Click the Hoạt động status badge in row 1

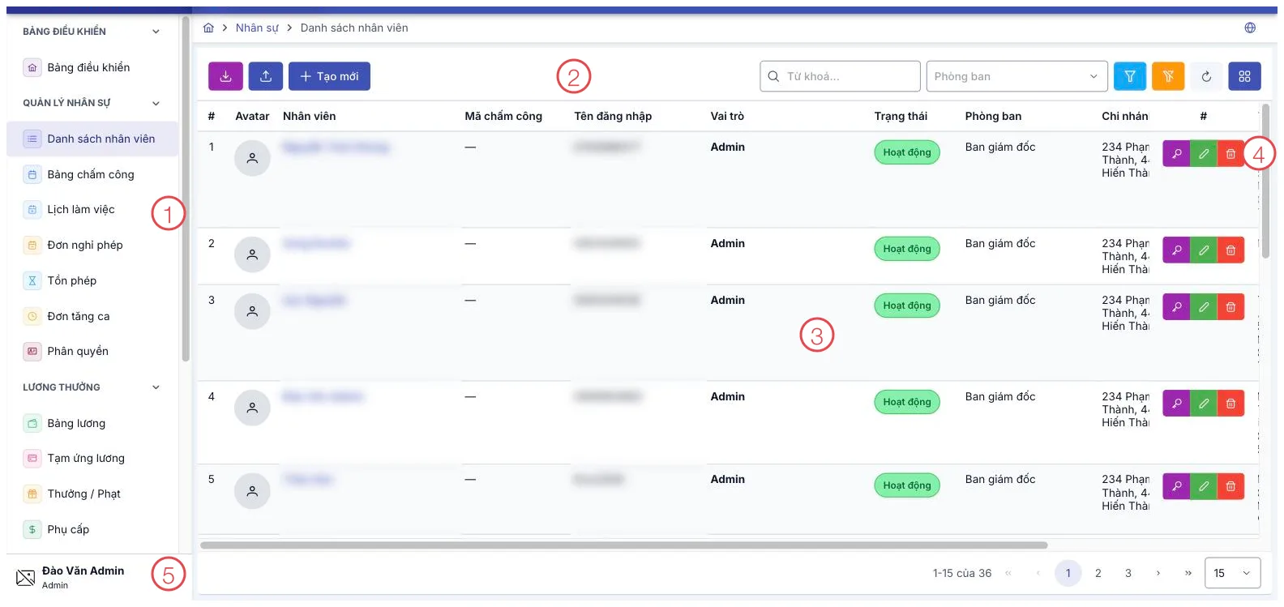click(x=907, y=152)
